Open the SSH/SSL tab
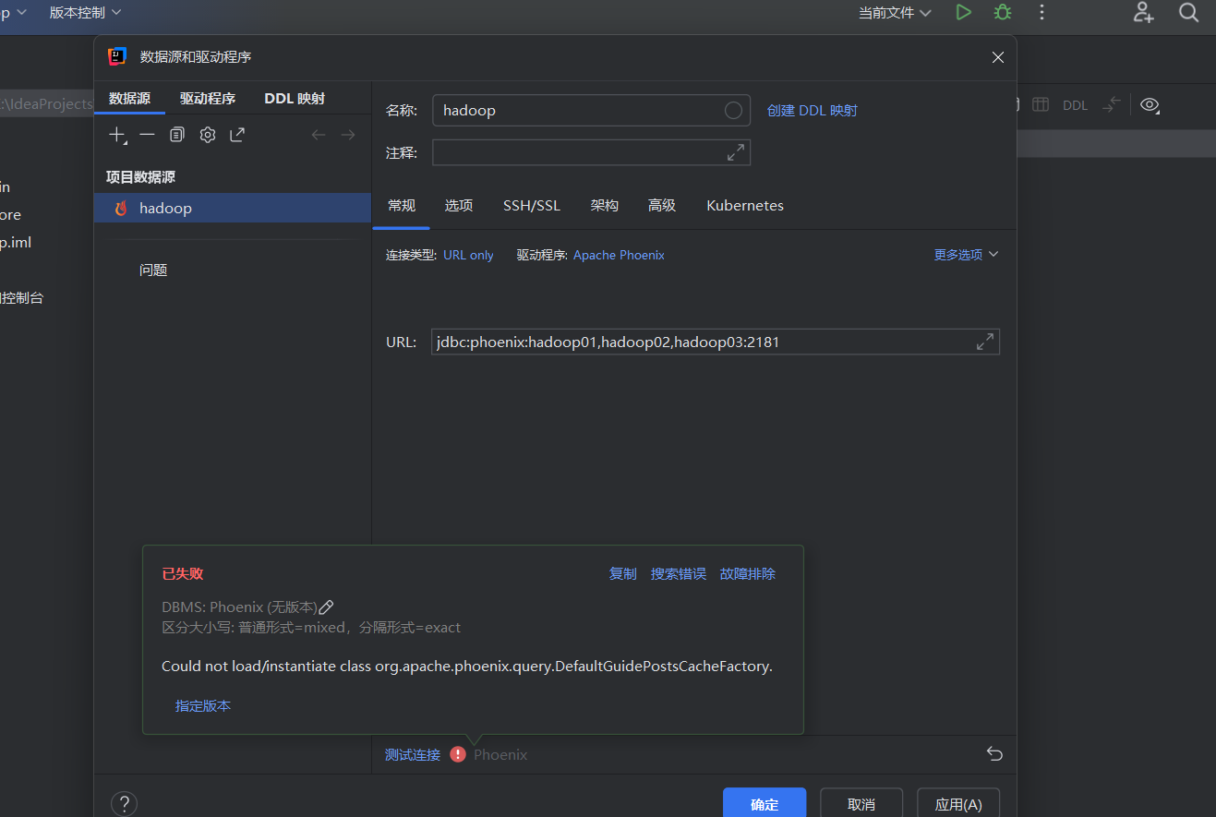This screenshot has width=1216, height=817. (x=532, y=206)
